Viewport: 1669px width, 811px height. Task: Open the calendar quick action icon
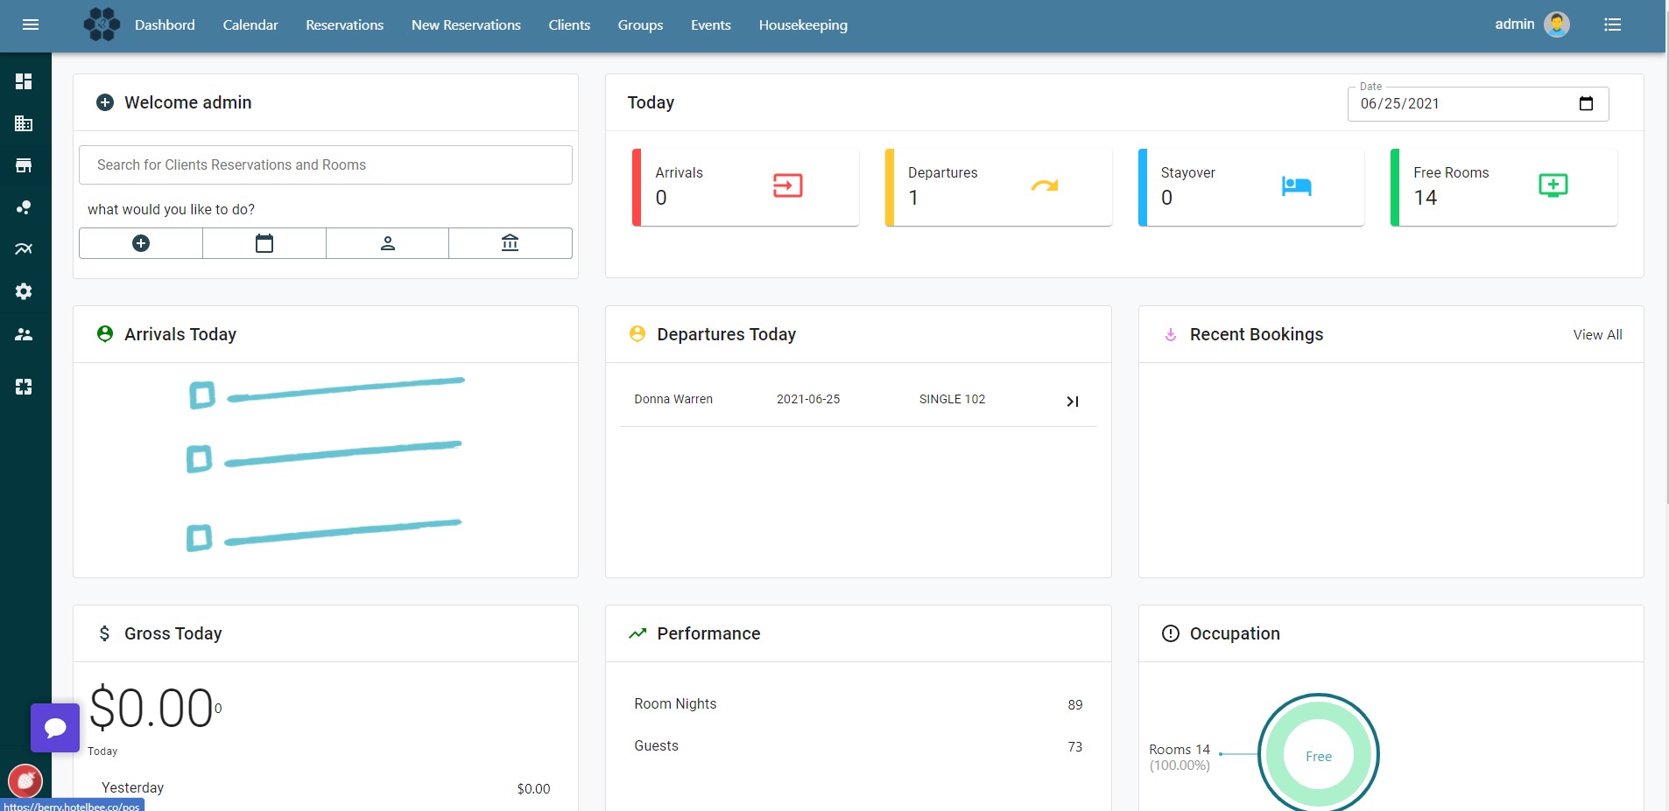tap(264, 242)
